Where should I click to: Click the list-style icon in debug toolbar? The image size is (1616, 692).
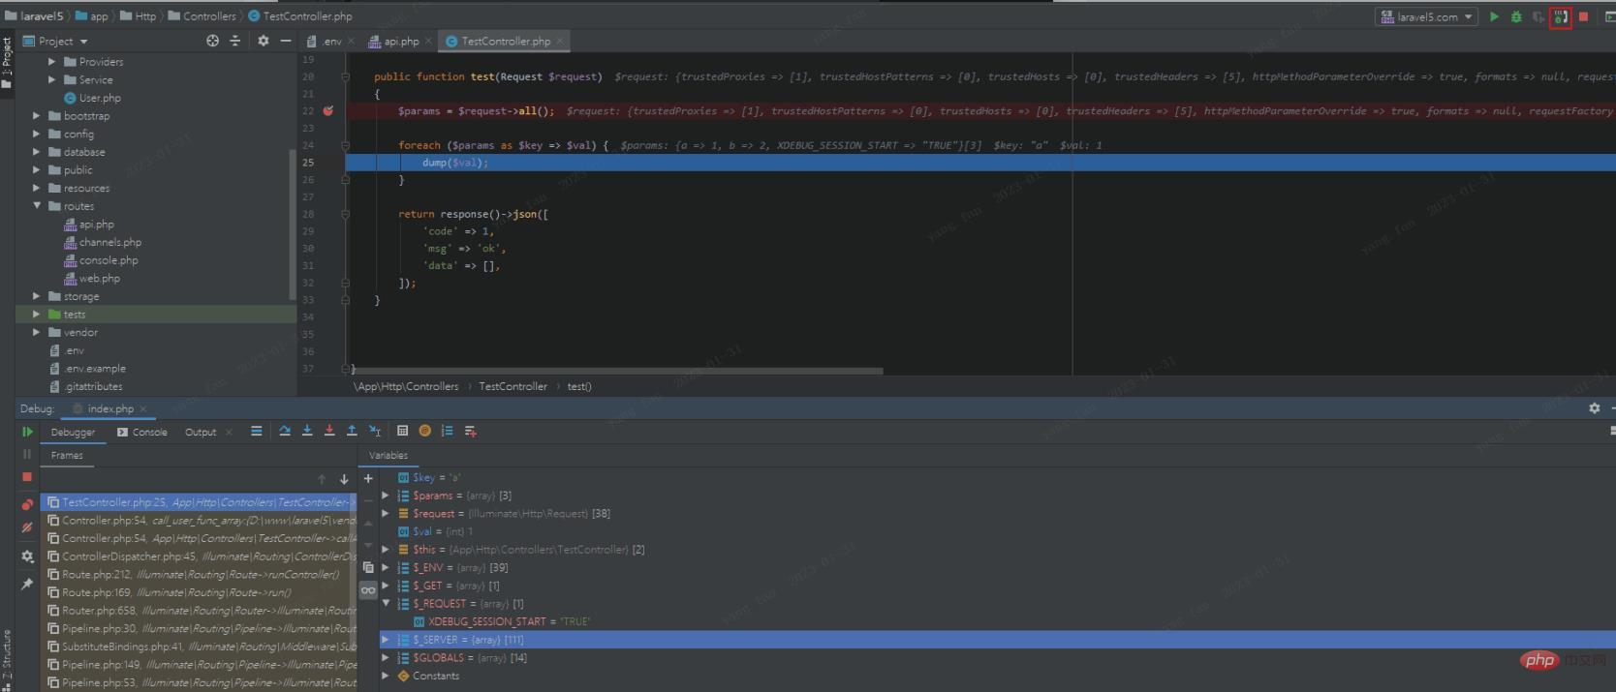click(x=447, y=431)
